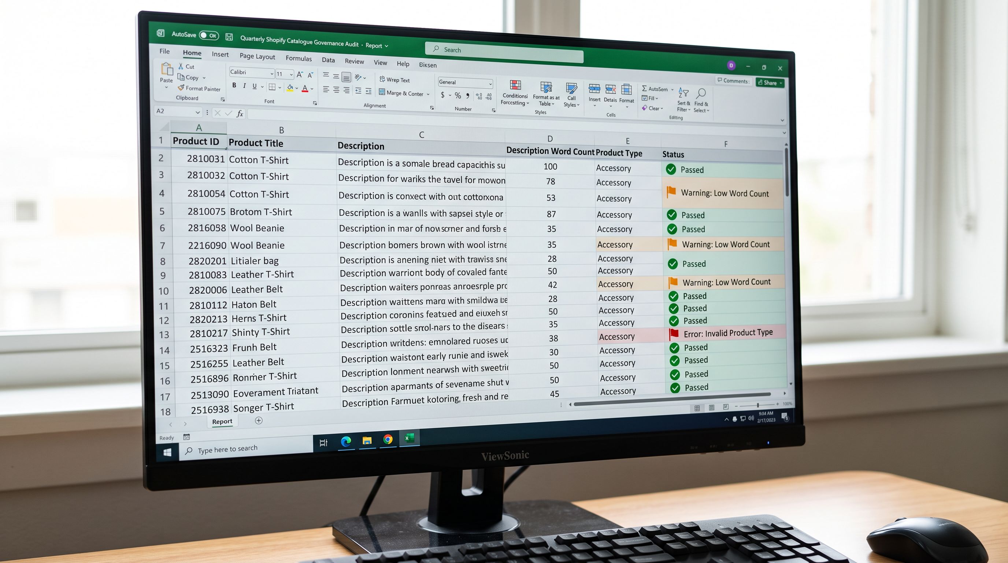Viewport: 1008px width, 563px height.
Task: Open Microsoft Edge from taskbar
Action: click(x=345, y=442)
